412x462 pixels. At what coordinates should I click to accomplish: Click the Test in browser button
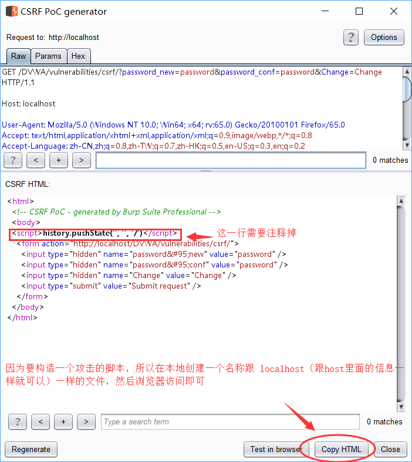coord(276,449)
